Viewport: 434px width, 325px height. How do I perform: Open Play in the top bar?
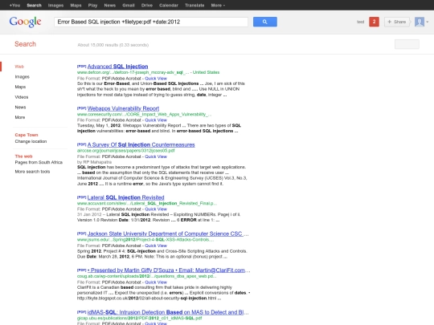point(92,6)
